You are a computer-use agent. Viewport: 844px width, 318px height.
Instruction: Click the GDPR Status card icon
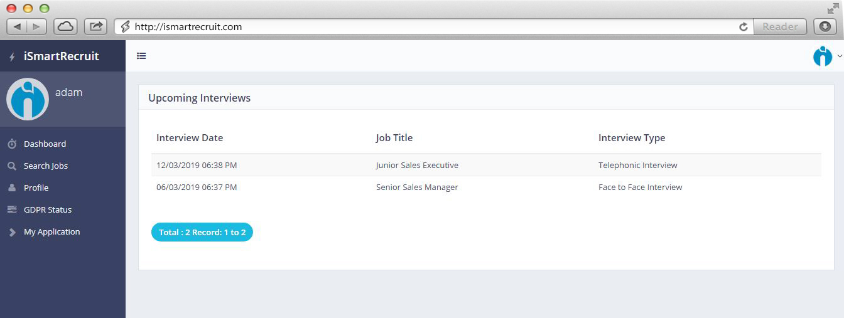click(x=12, y=210)
